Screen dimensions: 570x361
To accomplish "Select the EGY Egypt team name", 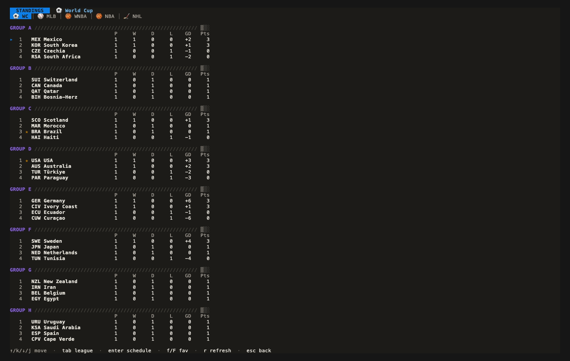I will click(x=45, y=299).
